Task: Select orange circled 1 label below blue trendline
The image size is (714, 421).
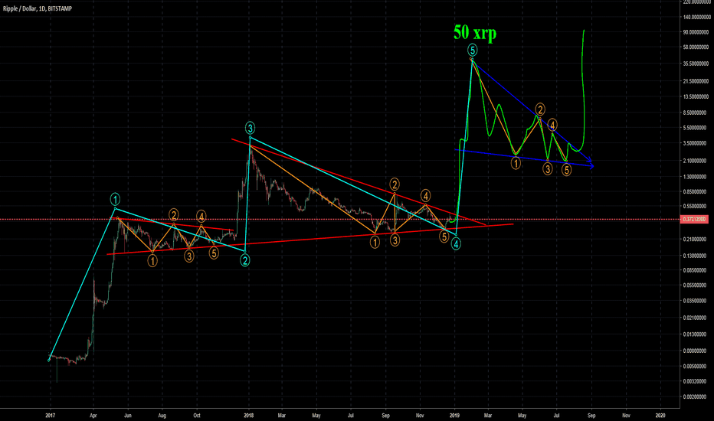Action: pos(516,163)
